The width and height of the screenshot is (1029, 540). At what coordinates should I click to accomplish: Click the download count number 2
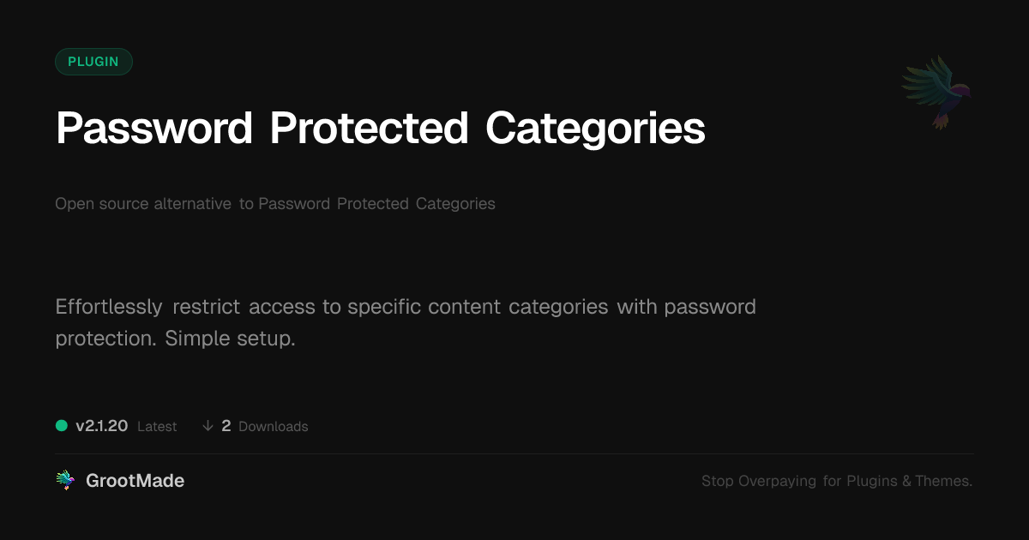click(x=226, y=426)
